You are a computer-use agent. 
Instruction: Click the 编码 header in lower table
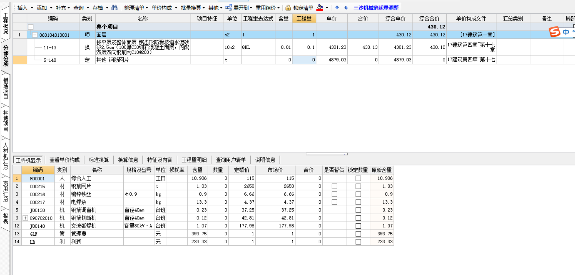[38, 170]
